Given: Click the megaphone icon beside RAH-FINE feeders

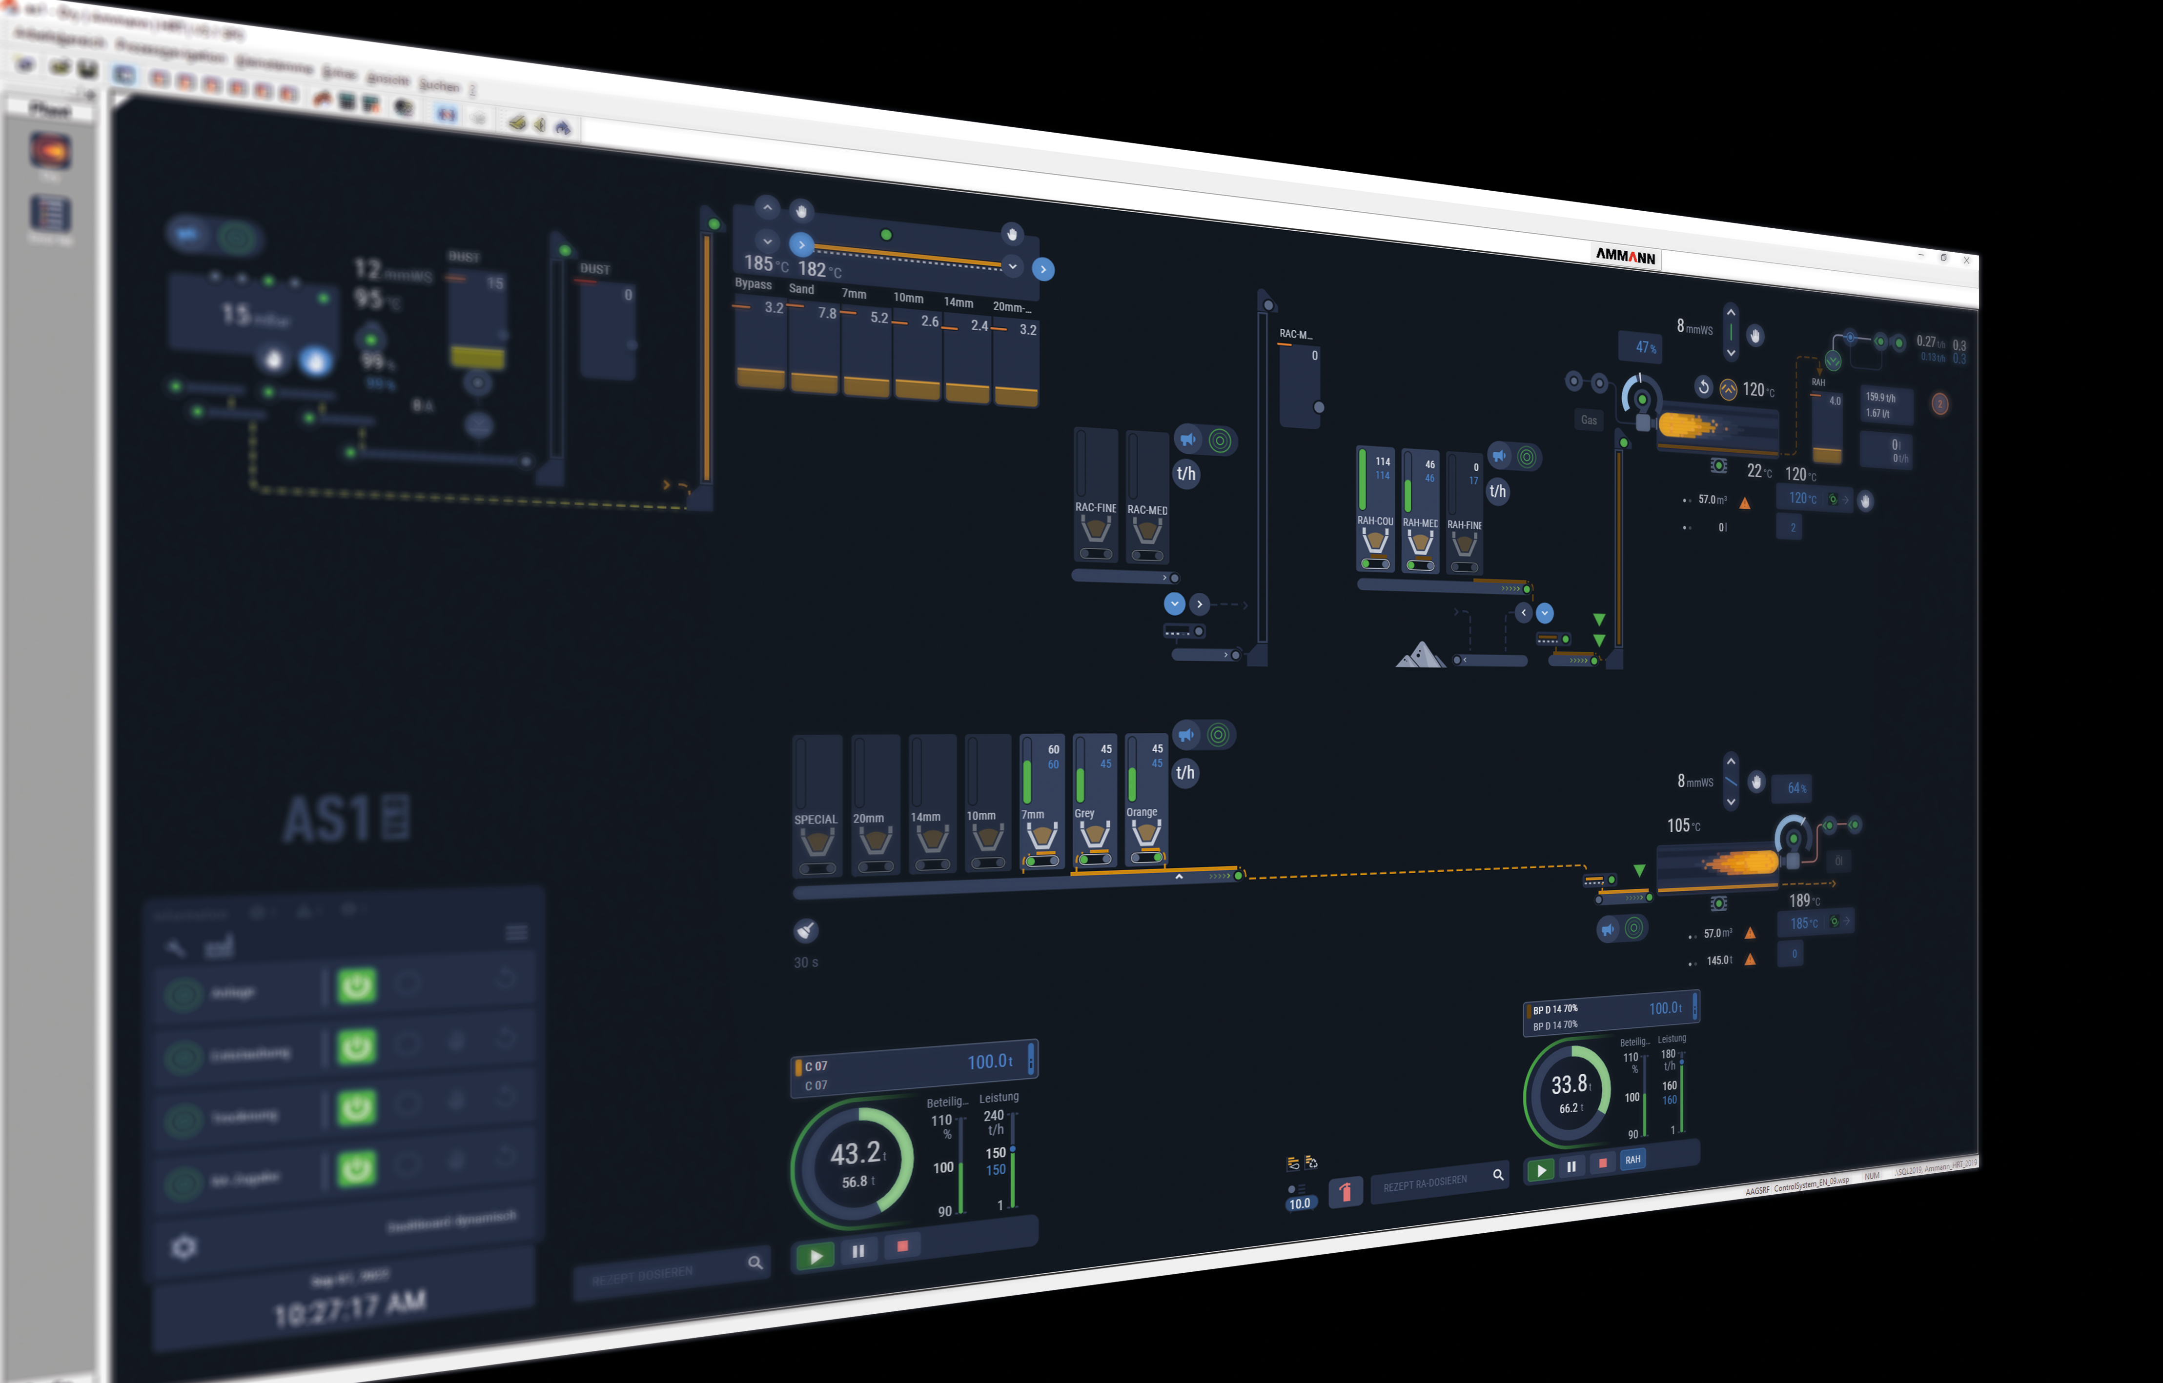Looking at the screenshot, I should [1499, 455].
